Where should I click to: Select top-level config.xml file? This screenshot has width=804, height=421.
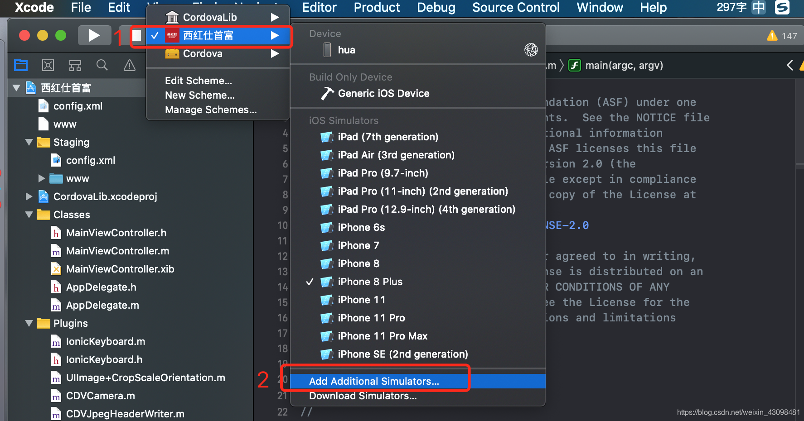pyautogui.click(x=77, y=106)
